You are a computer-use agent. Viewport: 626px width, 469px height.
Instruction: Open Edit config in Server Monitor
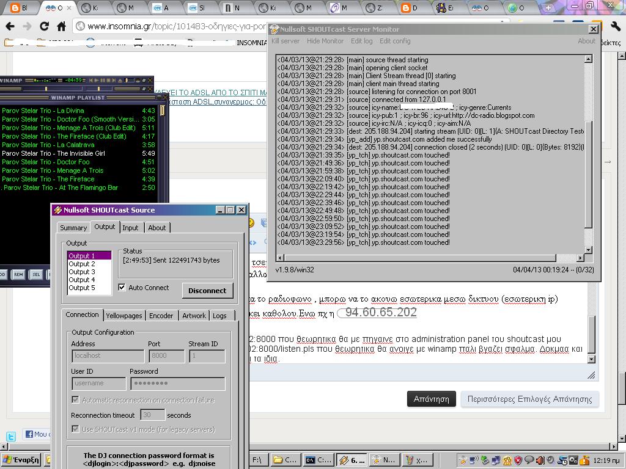(x=395, y=41)
